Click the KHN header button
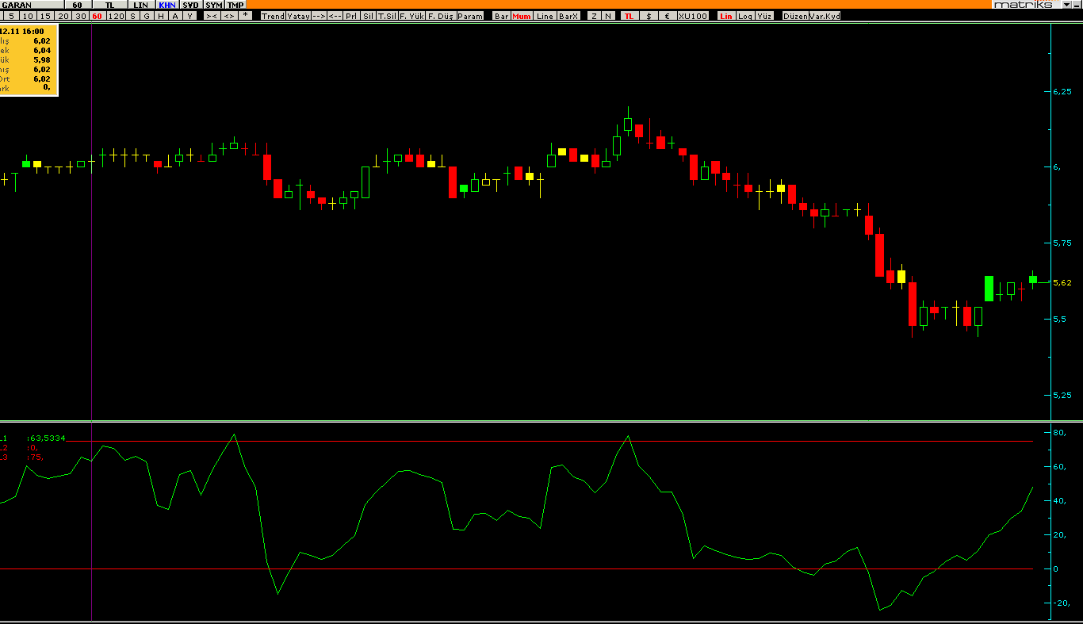 167,5
